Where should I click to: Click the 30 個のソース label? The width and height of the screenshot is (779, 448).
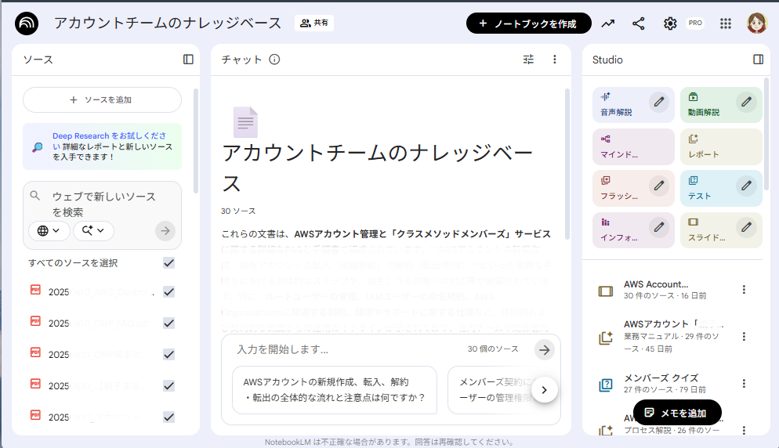click(493, 349)
